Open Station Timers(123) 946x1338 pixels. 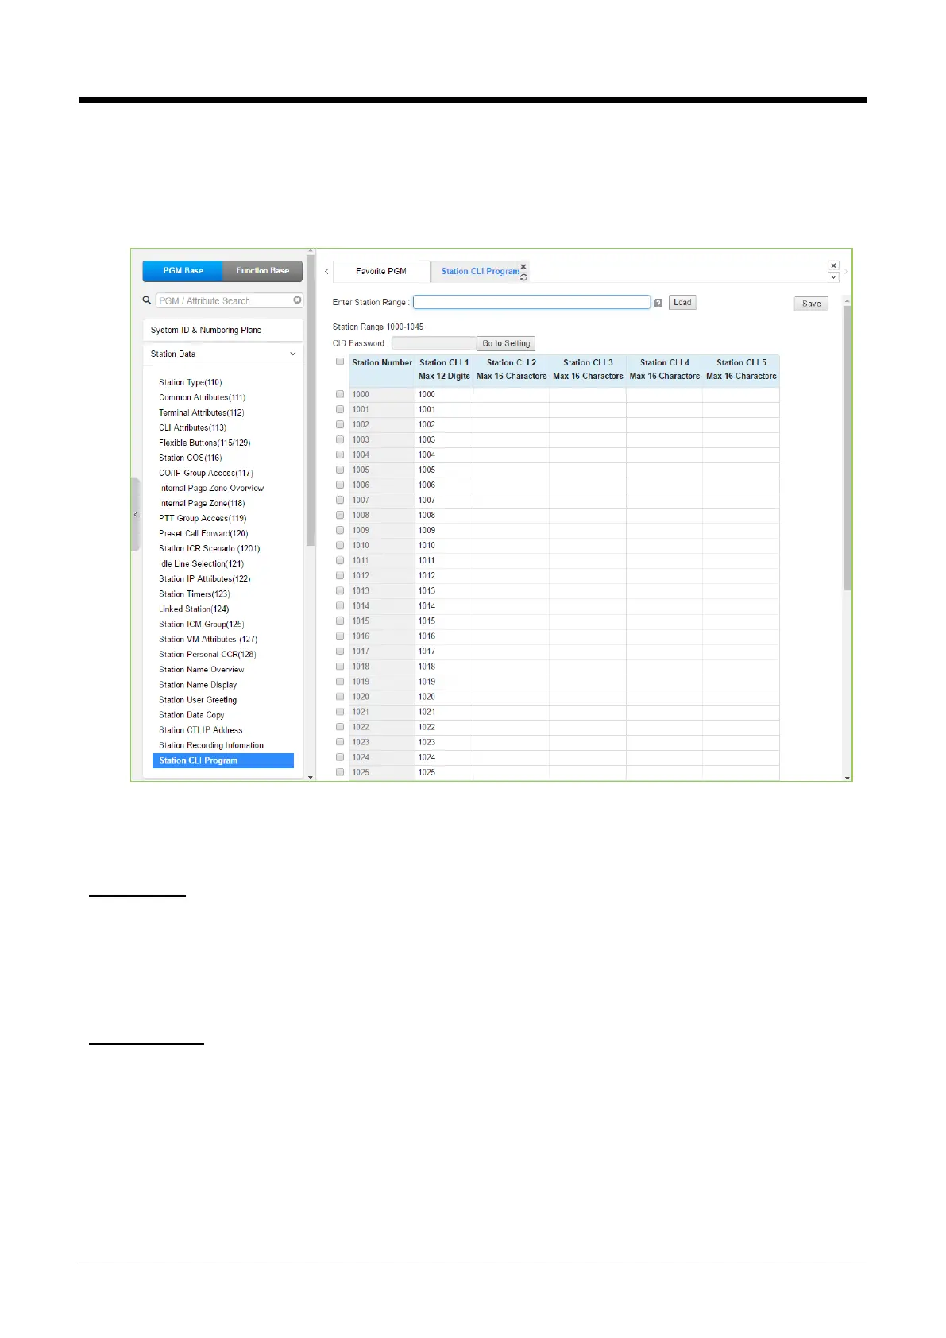click(195, 594)
